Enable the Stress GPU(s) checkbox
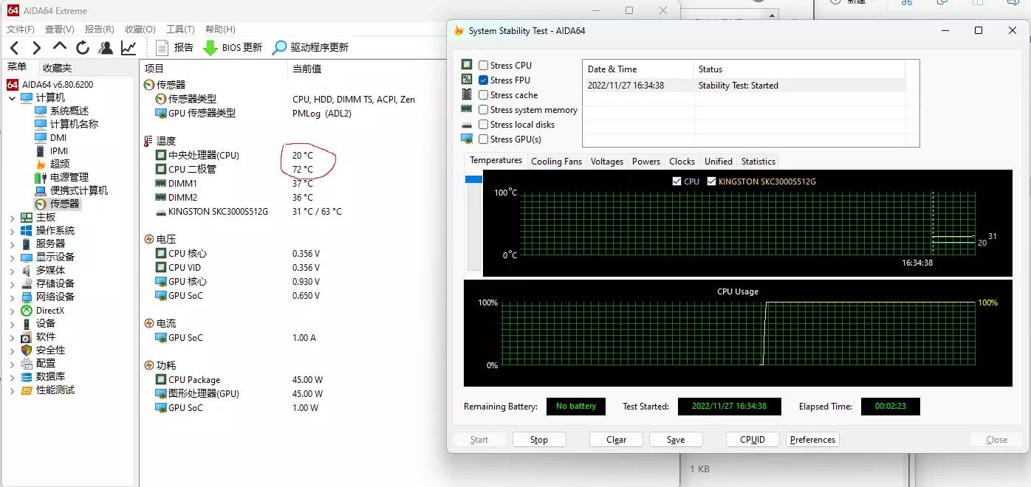 (x=484, y=139)
